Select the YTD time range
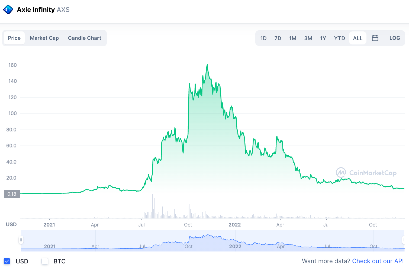Image resolution: width=409 pixels, height=271 pixels. [340, 38]
